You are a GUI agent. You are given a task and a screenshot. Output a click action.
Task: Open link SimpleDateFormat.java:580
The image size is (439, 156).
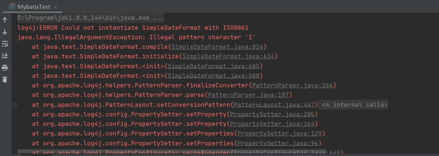tap(214, 76)
